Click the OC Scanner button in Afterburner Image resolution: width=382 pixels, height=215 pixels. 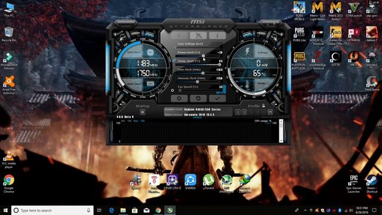tap(198, 36)
